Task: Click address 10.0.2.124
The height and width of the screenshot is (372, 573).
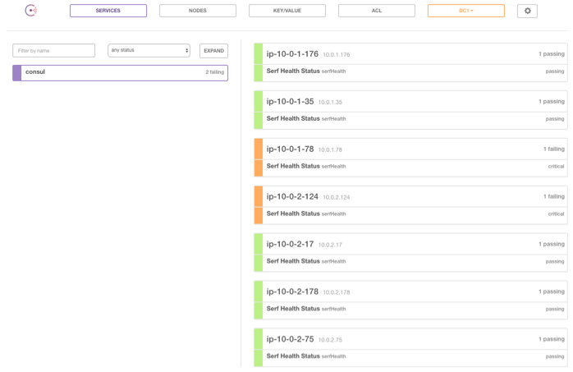Action: point(337,197)
